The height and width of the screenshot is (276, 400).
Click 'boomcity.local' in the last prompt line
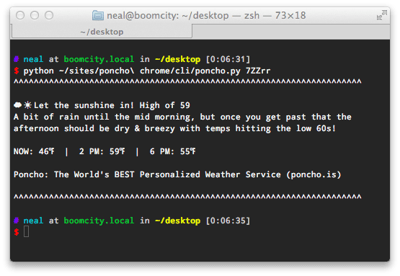pos(99,221)
